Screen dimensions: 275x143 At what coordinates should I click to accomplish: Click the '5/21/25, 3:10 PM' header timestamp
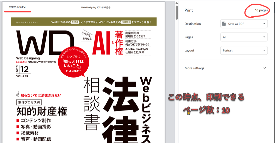(x=17, y=7)
